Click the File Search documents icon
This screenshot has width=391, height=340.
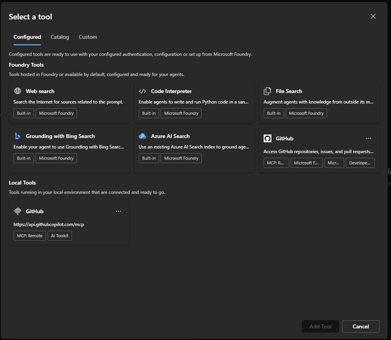pyautogui.click(x=267, y=91)
